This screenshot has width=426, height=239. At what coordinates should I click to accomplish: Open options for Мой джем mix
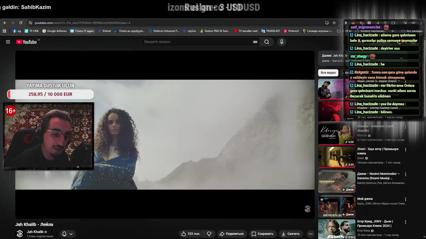405,199
